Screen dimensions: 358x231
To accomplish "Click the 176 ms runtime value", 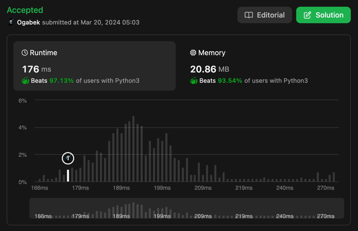I will 37,69.
